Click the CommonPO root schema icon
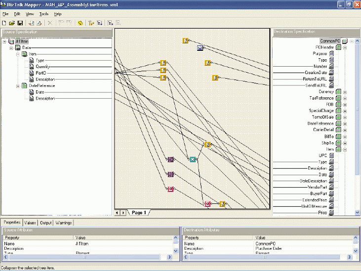Screen dimensions: 361x271 click(x=345, y=41)
